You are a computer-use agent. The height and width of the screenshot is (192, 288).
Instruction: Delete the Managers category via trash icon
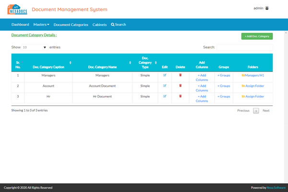click(180, 75)
